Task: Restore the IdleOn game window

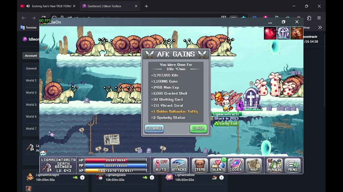Action: 284,22
